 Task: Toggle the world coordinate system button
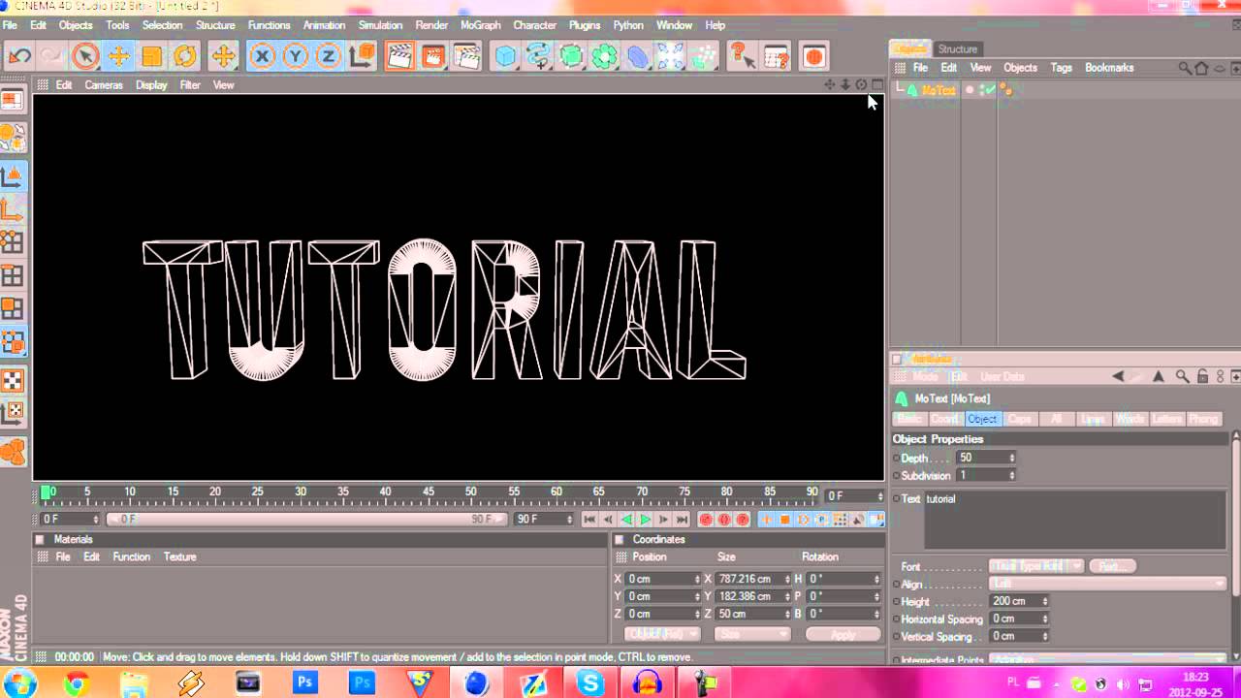pyautogui.click(x=362, y=56)
